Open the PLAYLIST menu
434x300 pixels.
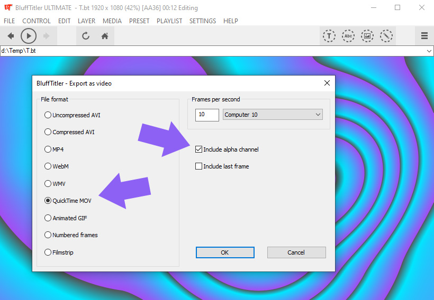[169, 21]
